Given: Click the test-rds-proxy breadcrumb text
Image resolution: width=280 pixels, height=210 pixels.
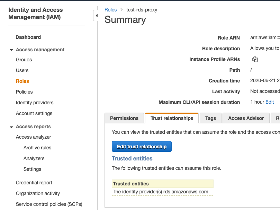Looking at the screenshot, I should (142, 10).
